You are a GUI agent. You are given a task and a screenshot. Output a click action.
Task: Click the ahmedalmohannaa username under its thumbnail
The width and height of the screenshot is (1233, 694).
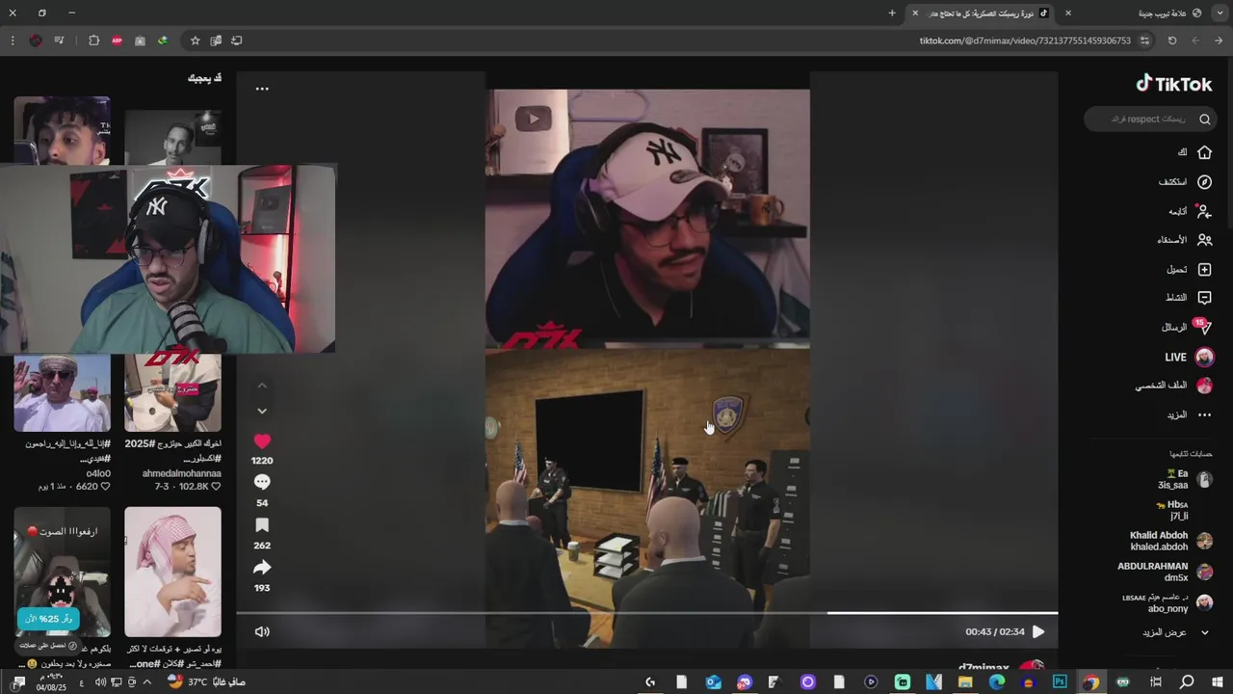click(x=182, y=473)
